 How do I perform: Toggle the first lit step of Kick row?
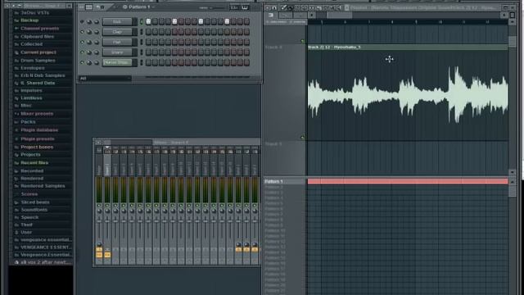click(x=148, y=22)
